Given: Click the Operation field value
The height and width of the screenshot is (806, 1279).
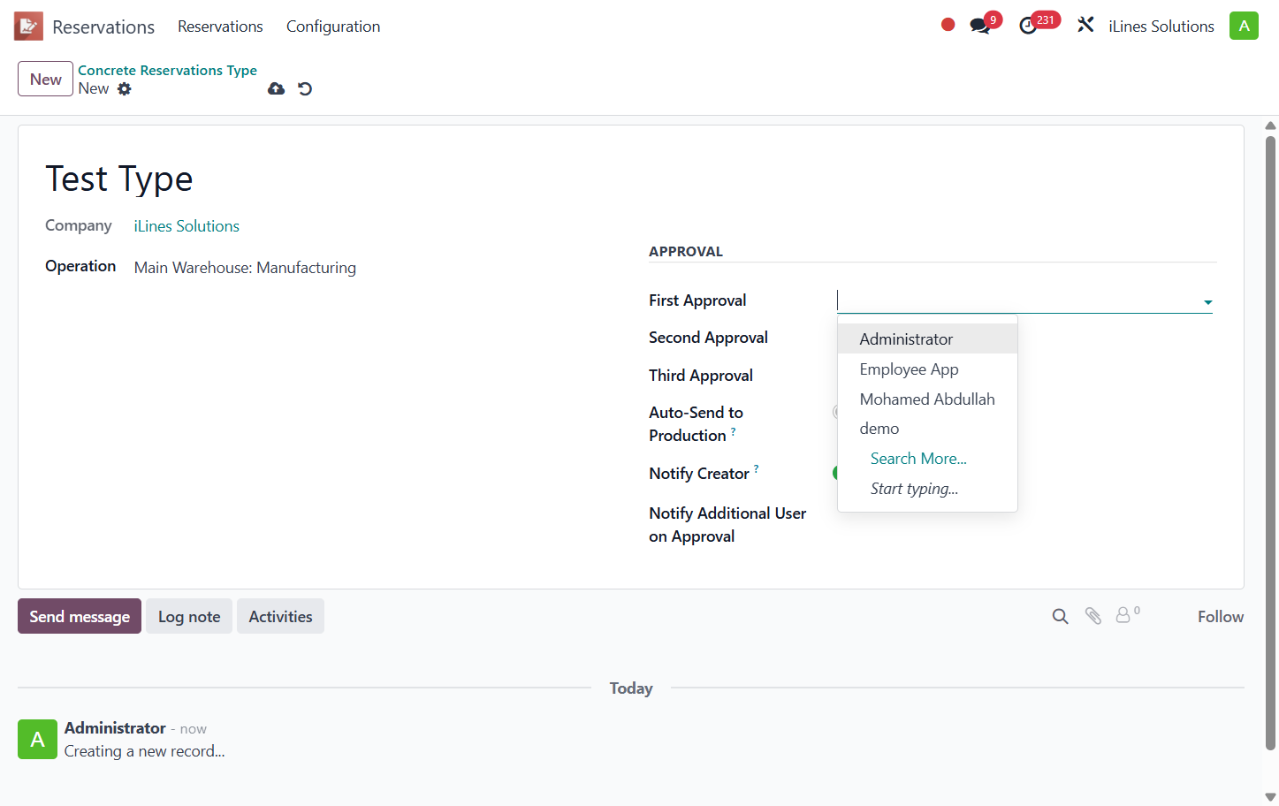Looking at the screenshot, I should [x=245, y=268].
